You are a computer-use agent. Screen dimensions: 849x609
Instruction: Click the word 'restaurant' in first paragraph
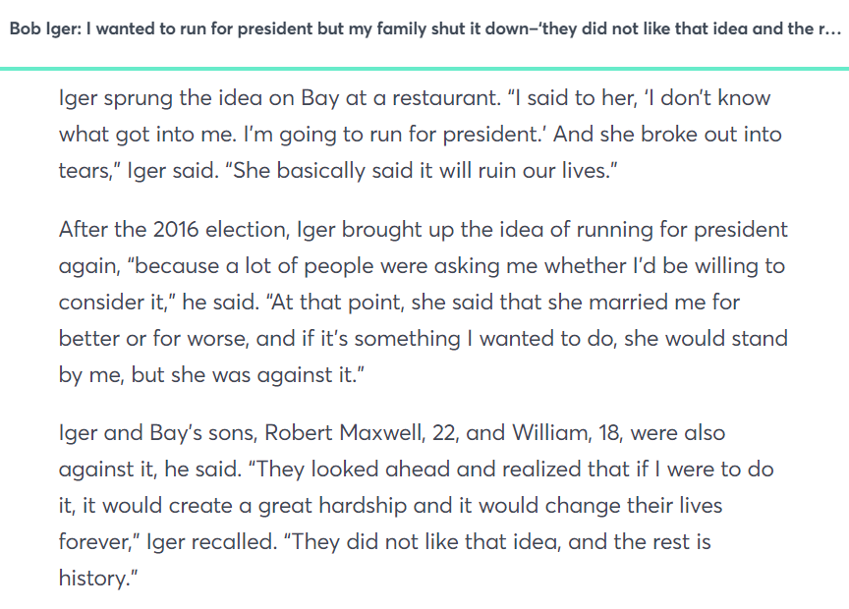pos(444,98)
